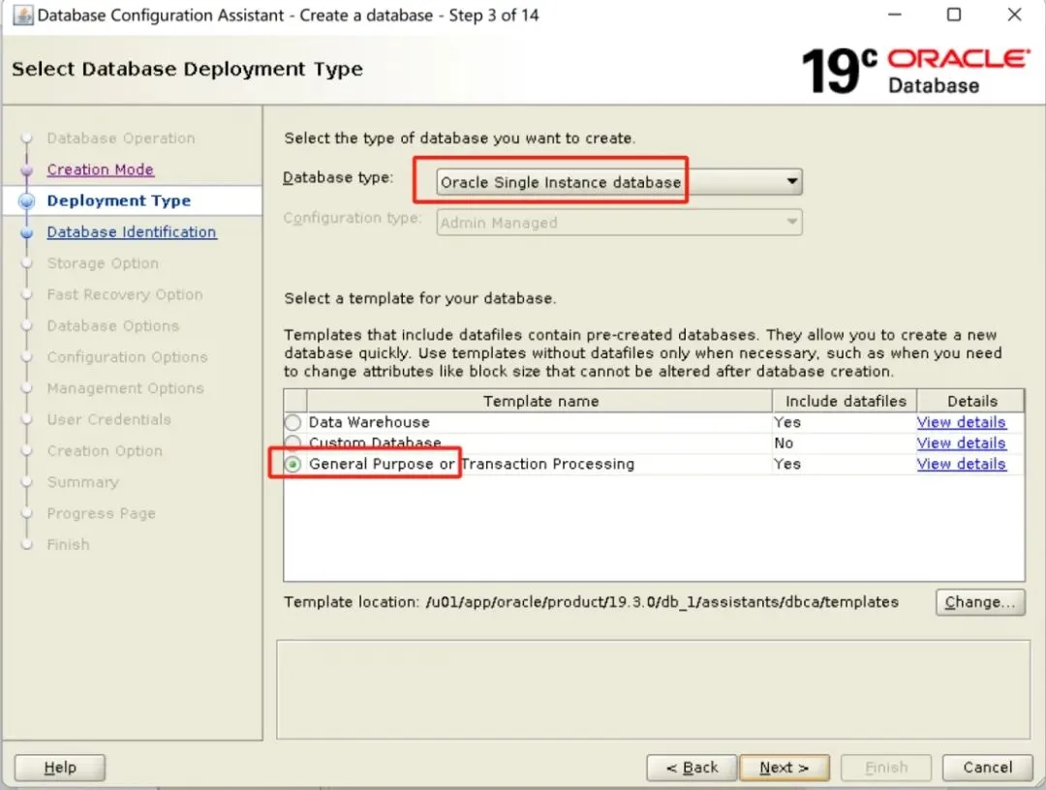Click the Progress Page step
This screenshot has height=790, width=1046.
pos(102,514)
